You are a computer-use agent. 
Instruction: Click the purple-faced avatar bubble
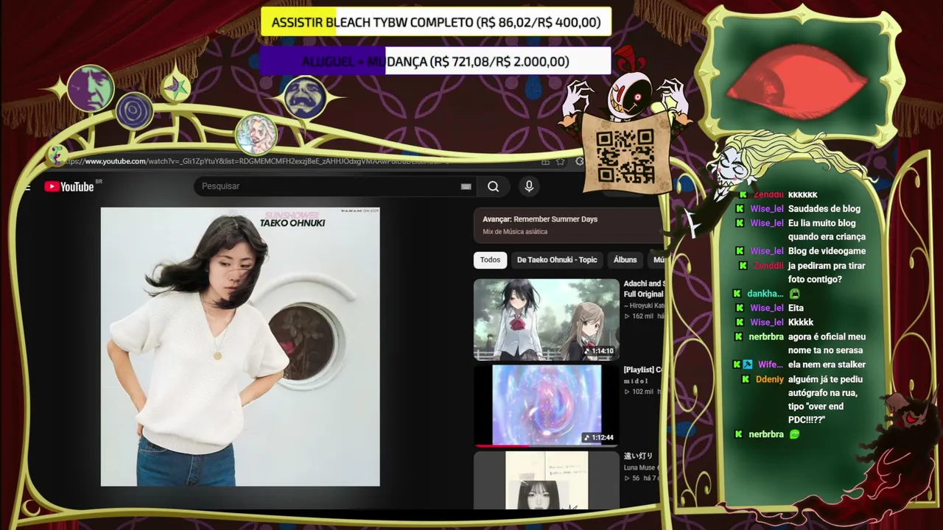tap(91, 88)
